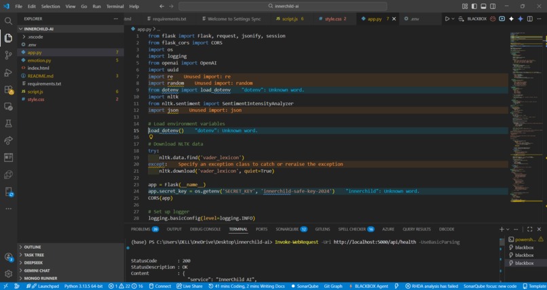
Task: Open emotion.py in the explorer
Action: point(39,60)
